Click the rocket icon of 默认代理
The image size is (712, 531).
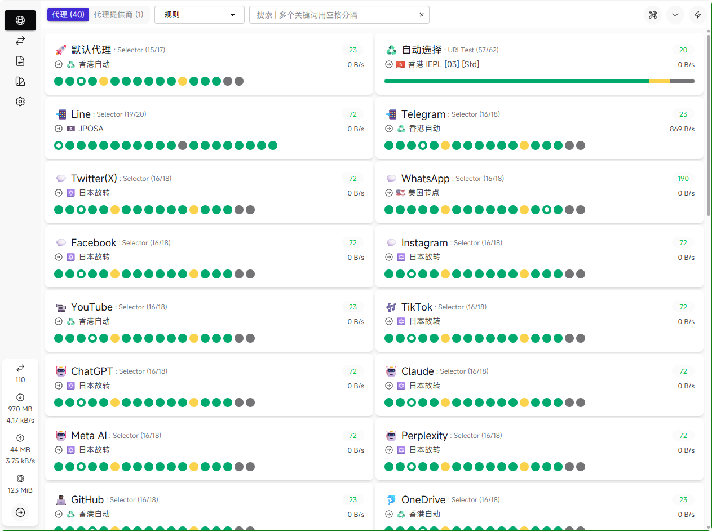point(61,50)
